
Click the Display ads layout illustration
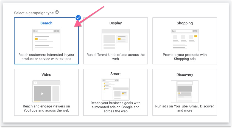[115, 40]
